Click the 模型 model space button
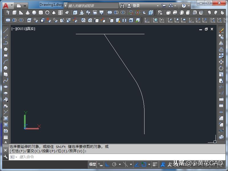 [x=93, y=164]
